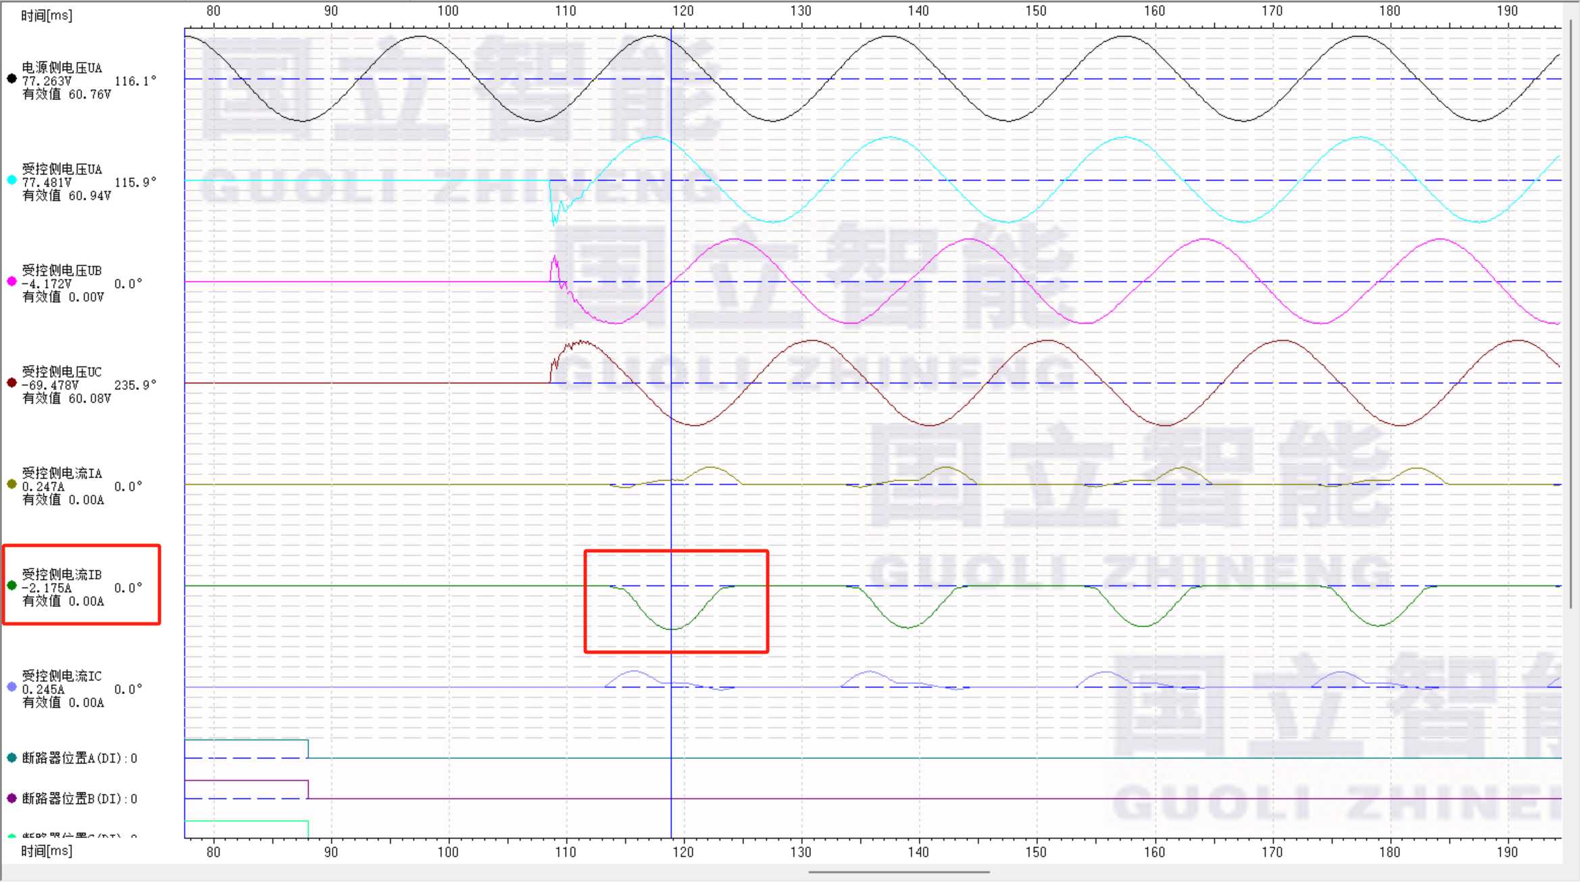Select the 受控侧电流IB channel label
This screenshot has width=1580, height=882.
click(62, 574)
